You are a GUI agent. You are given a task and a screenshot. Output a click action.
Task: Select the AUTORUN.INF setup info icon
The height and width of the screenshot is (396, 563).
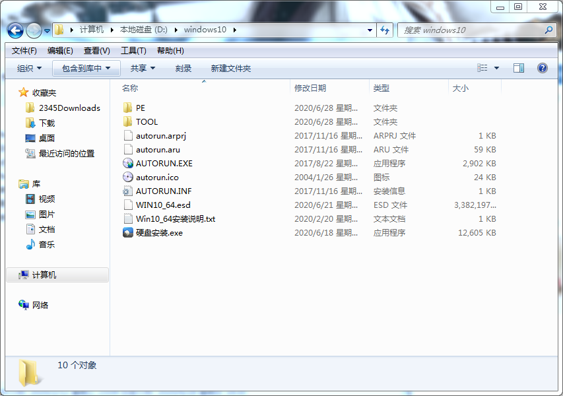click(128, 191)
